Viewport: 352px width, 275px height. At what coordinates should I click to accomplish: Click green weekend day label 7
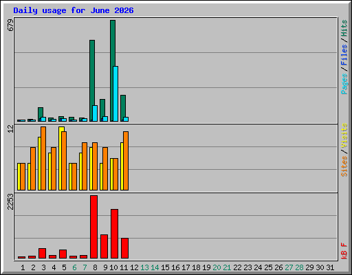[85, 267]
